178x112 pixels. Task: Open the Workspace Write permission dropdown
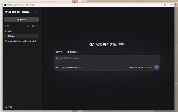pos(71,68)
